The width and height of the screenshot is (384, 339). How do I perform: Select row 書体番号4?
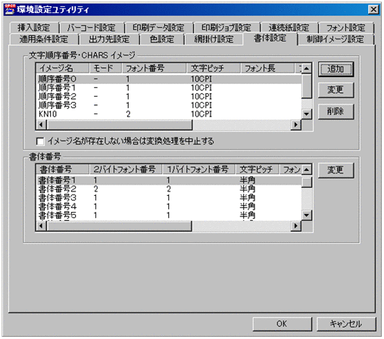pos(169,207)
